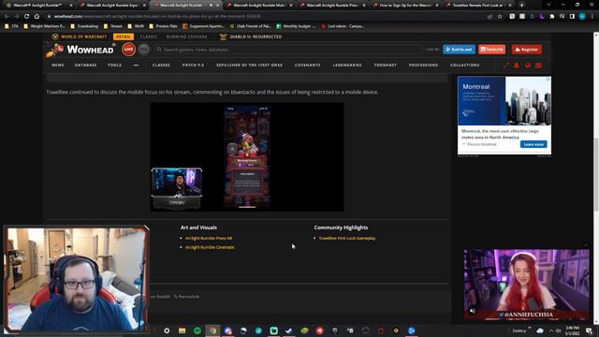Open Steam from the taskbar
This screenshot has height=337, width=599.
click(289, 330)
